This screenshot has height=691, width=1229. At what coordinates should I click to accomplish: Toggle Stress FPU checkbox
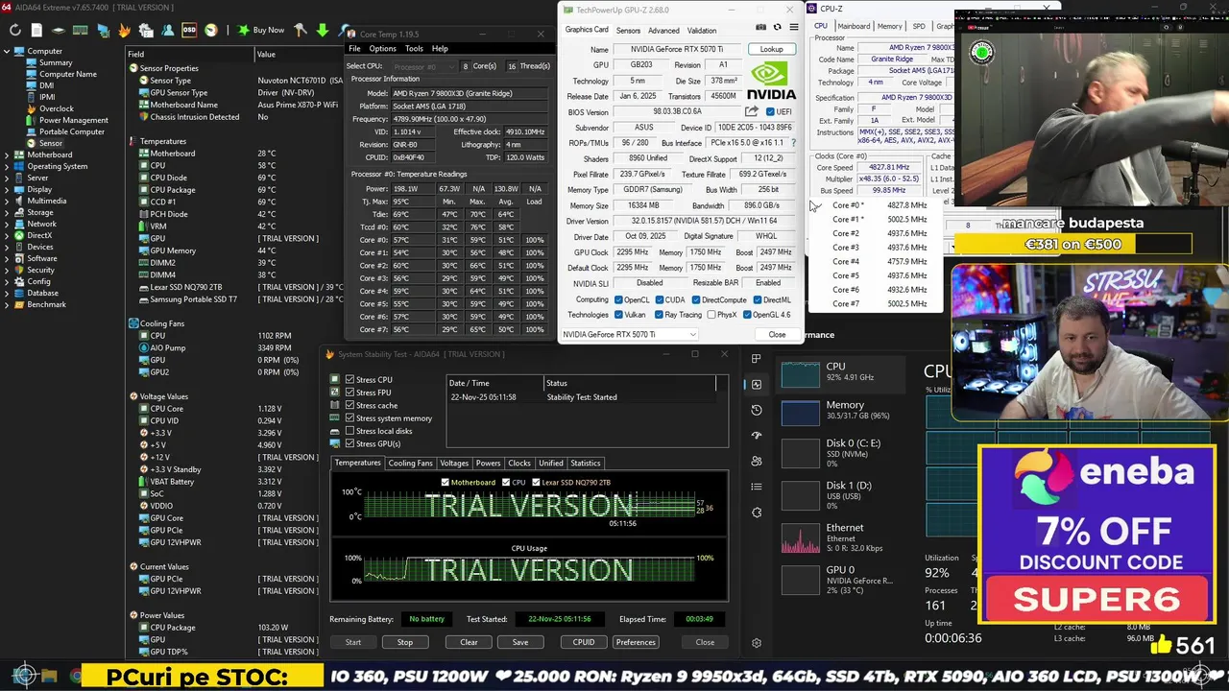349,393
